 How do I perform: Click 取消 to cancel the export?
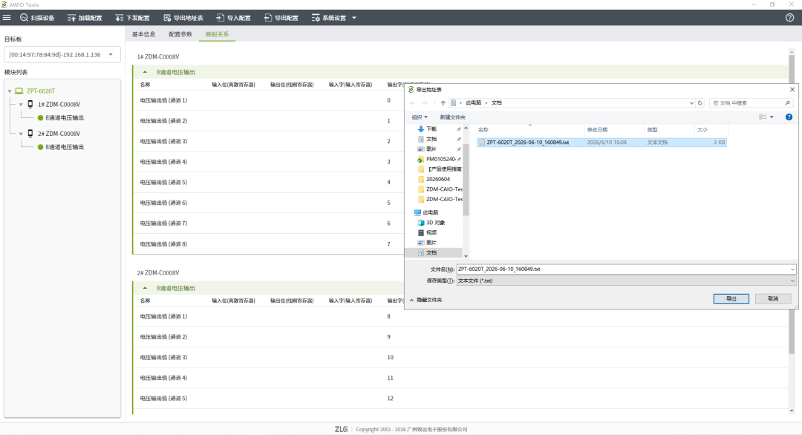[773, 298]
